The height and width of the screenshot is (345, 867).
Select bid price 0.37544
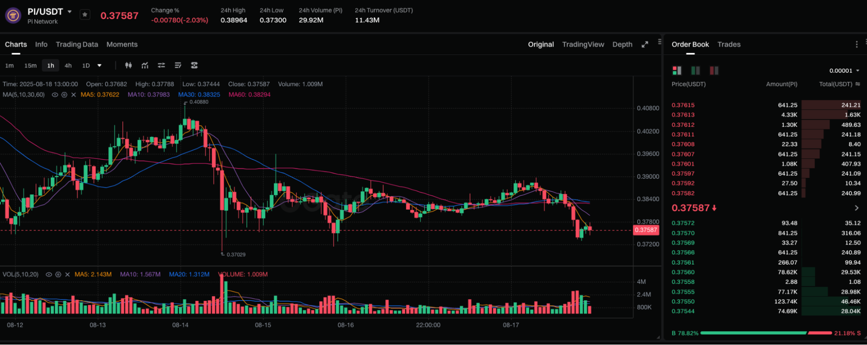pos(683,311)
